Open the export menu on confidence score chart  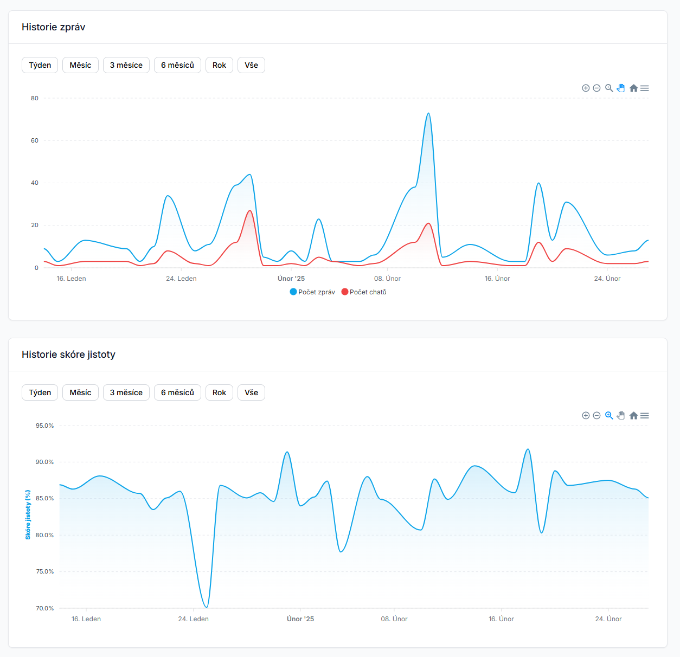(x=645, y=415)
